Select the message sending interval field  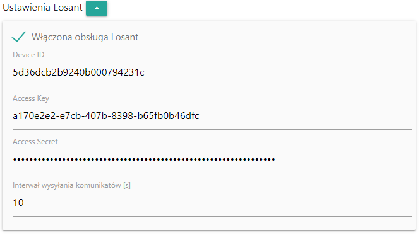pos(212,203)
